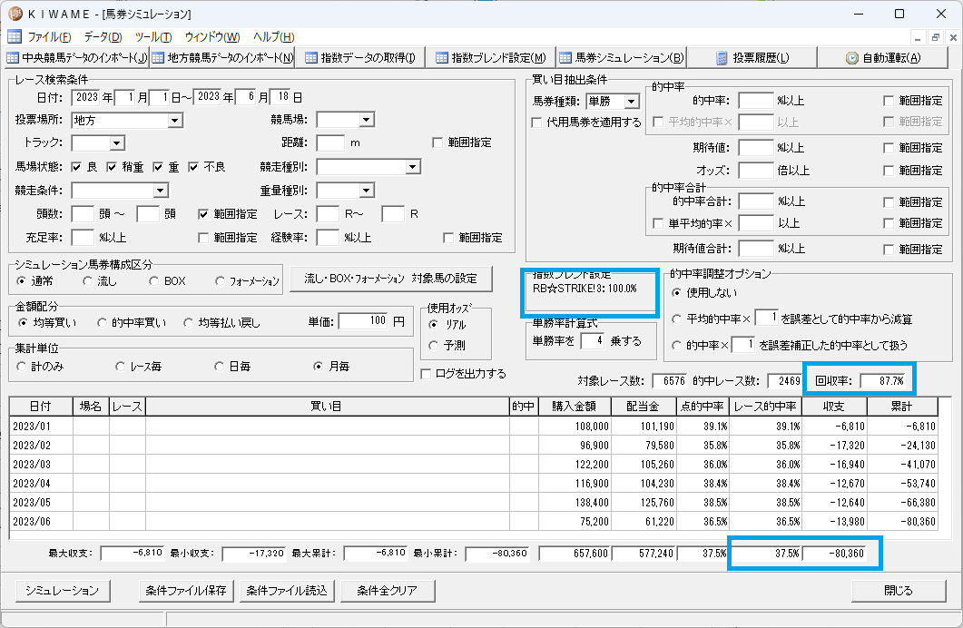Viewport: 963px width, 628px height.
Task: Select the フォーメーション radio button
Action: [x=220, y=280]
